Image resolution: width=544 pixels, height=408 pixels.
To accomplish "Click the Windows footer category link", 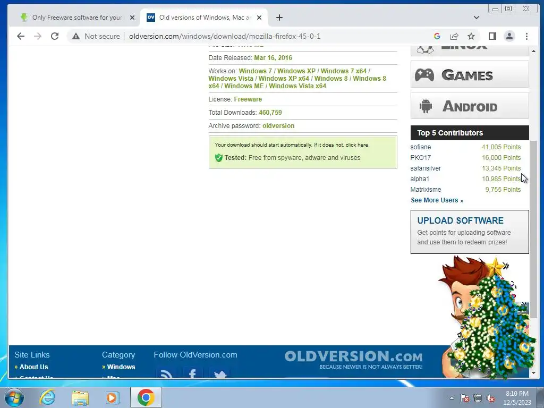I will click(x=121, y=367).
